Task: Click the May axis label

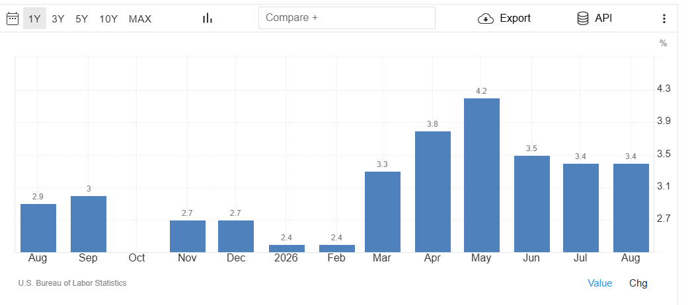Action: 481,259
